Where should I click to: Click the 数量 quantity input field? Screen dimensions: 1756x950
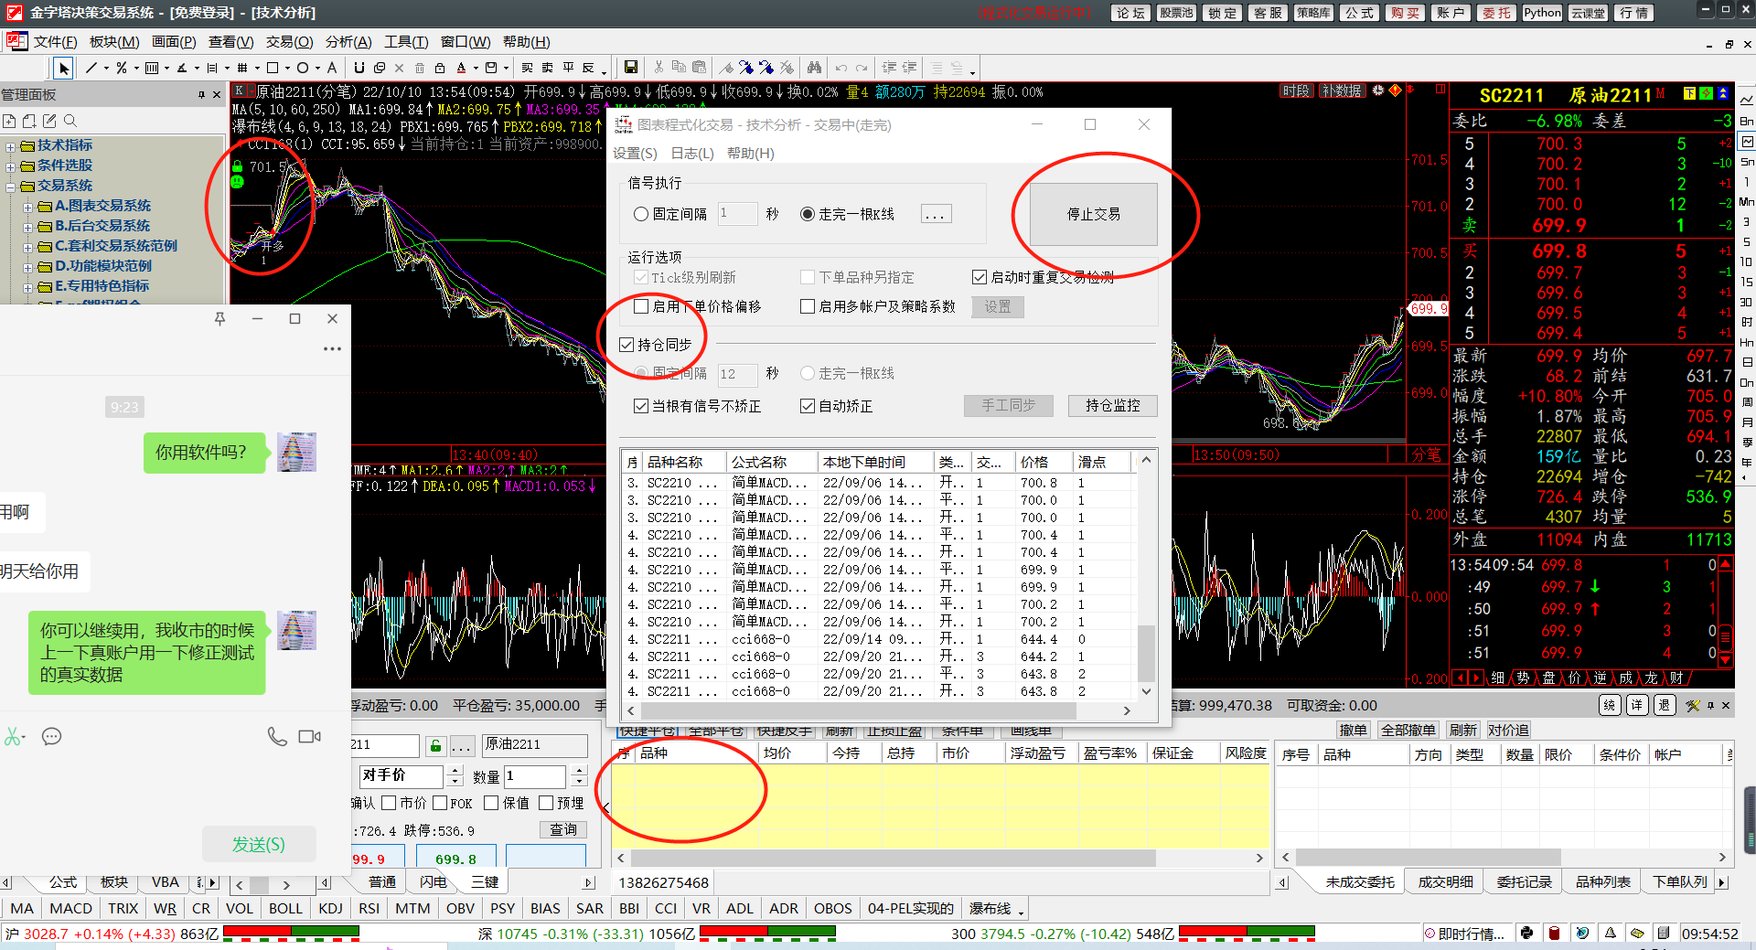(x=536, y=775)
